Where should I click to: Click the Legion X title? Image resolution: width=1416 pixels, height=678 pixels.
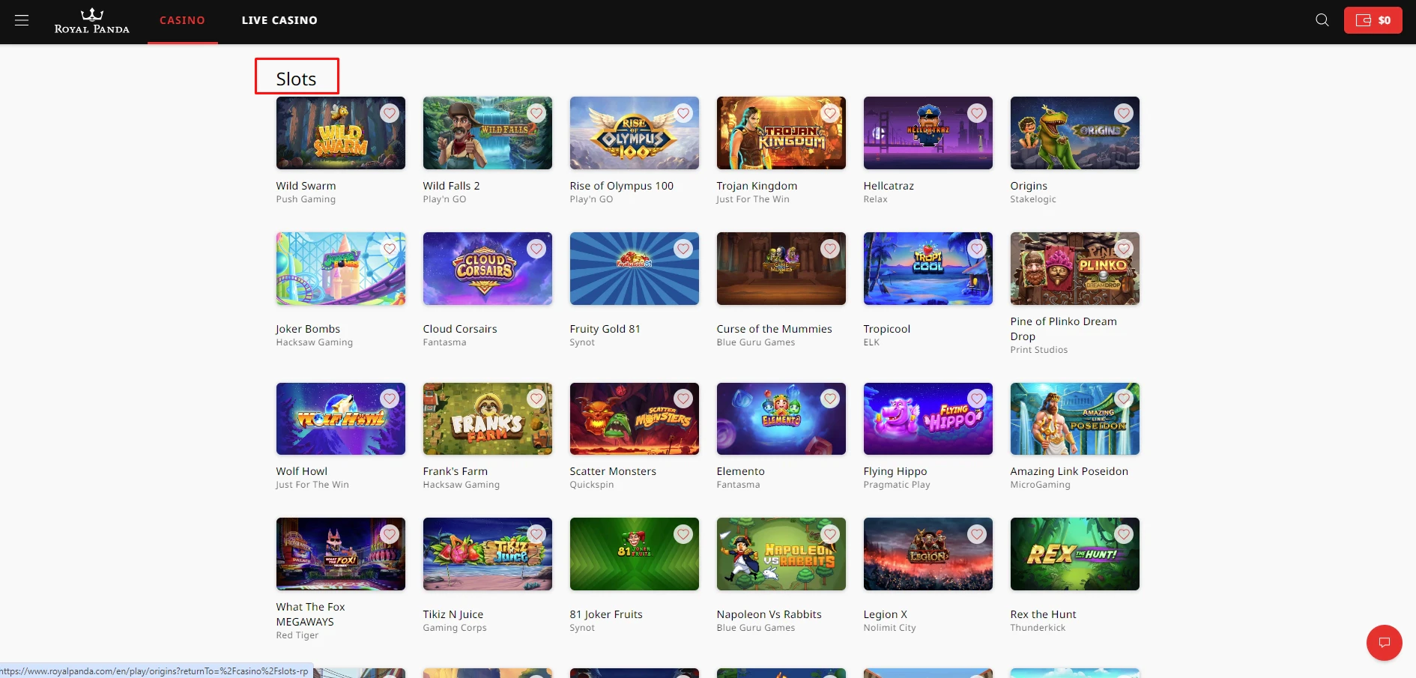886,614
